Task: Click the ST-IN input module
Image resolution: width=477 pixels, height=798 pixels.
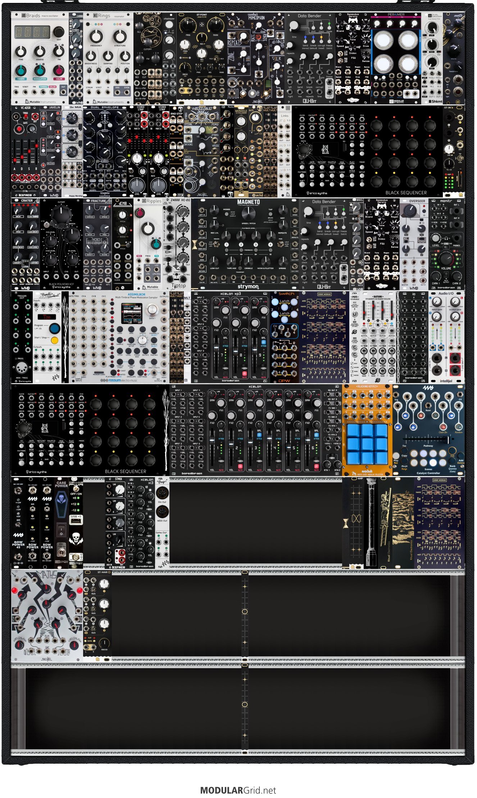Action: [x=454, y=151]
